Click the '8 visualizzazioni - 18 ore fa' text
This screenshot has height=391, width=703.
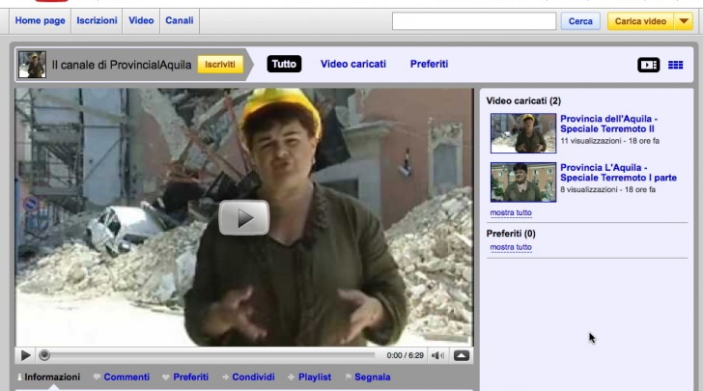607,189
